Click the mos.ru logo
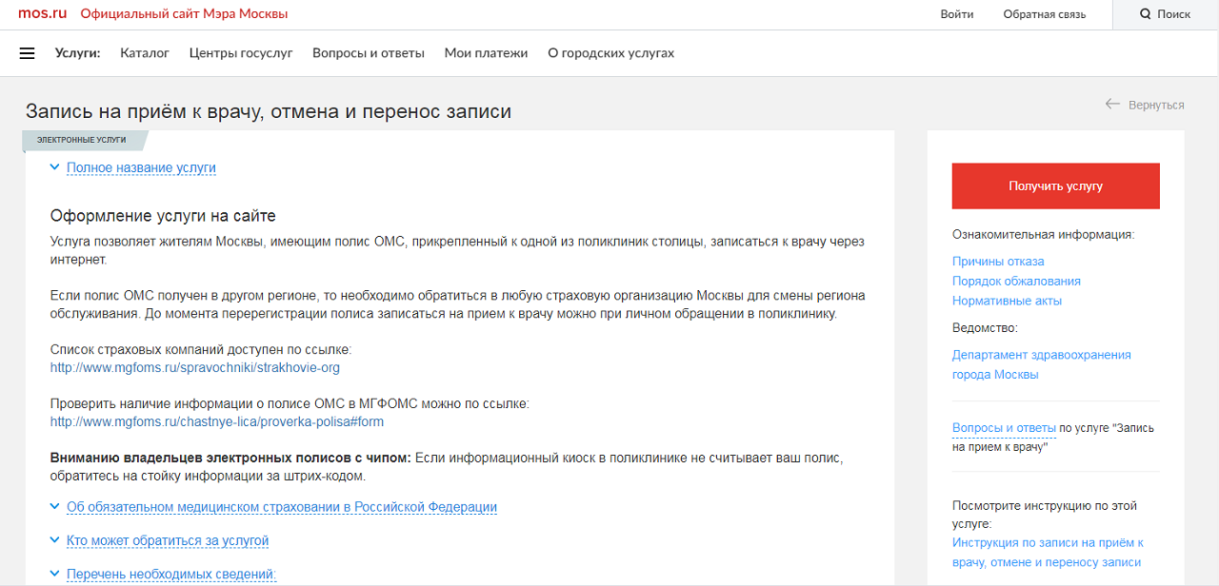The image size is (1219, 586). point(43,14)
